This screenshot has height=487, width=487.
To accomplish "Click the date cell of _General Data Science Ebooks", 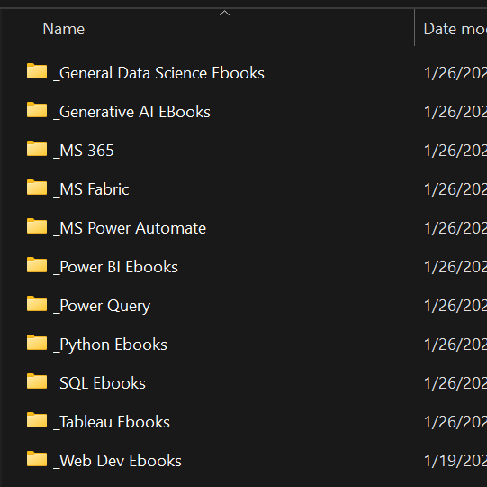I will pos(455,73).
